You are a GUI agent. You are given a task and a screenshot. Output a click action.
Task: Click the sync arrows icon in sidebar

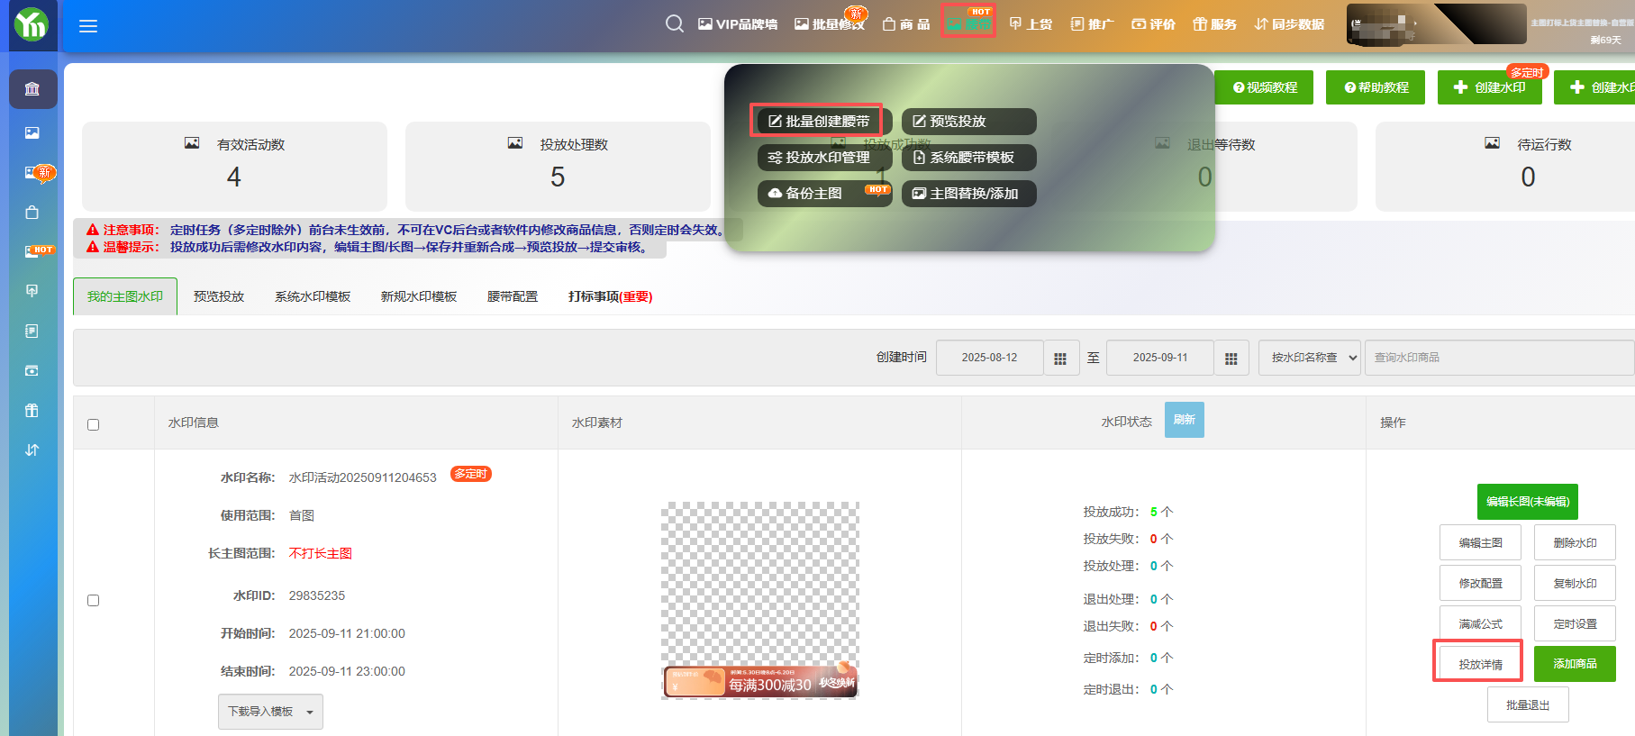point(32,450)
